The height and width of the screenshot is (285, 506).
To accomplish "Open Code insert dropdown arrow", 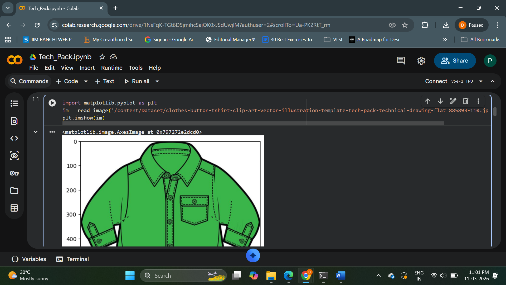I will pos(86,81).
